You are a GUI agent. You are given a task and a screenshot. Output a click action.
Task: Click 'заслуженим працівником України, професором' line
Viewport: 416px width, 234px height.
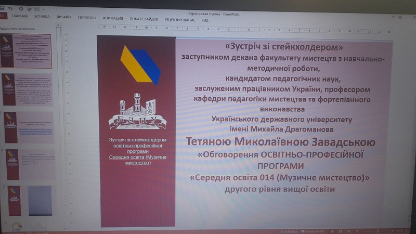[282, 89]
